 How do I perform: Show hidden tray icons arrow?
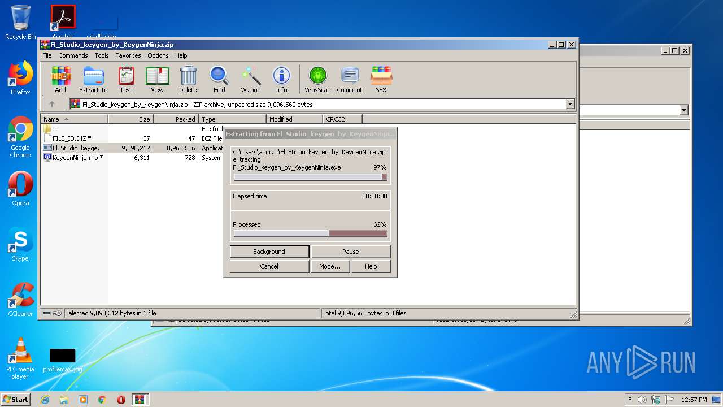630,399
